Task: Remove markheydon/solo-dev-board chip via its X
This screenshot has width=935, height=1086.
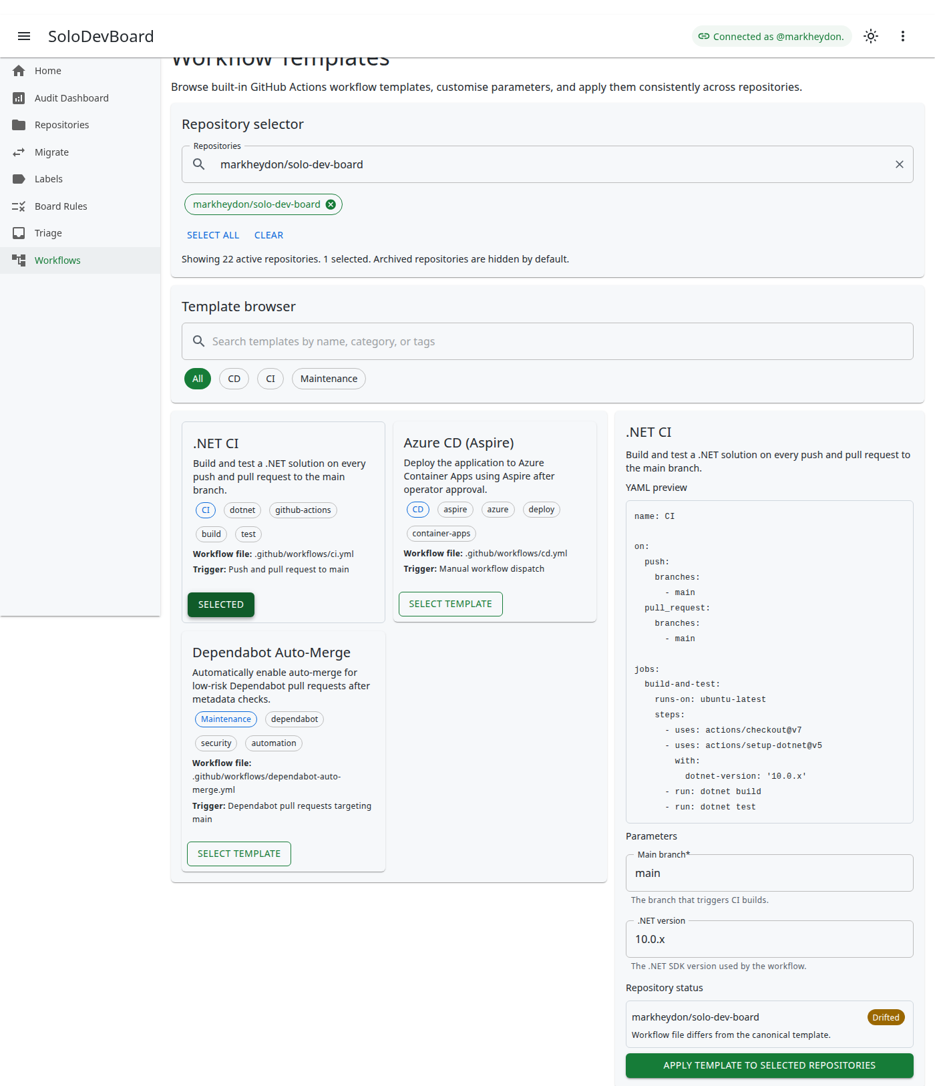Action: [x=331, y=204]
